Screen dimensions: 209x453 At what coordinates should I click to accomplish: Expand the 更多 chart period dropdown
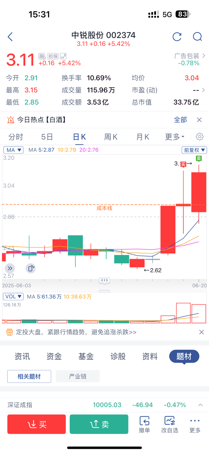[175, 137]
